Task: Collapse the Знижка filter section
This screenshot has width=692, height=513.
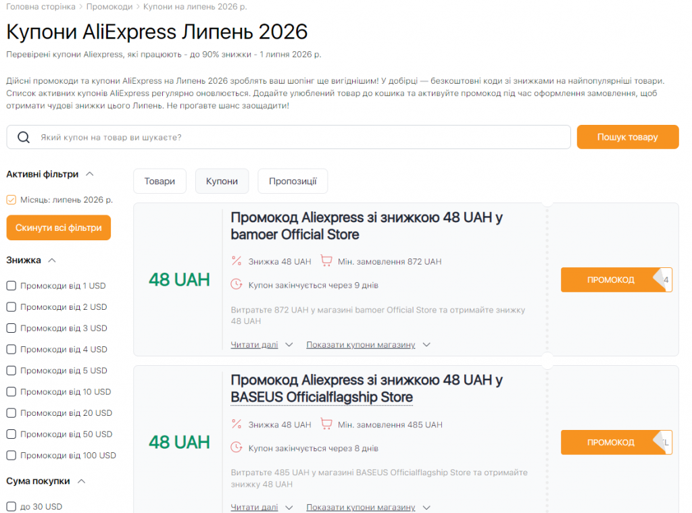Action: tap(52, 261)
